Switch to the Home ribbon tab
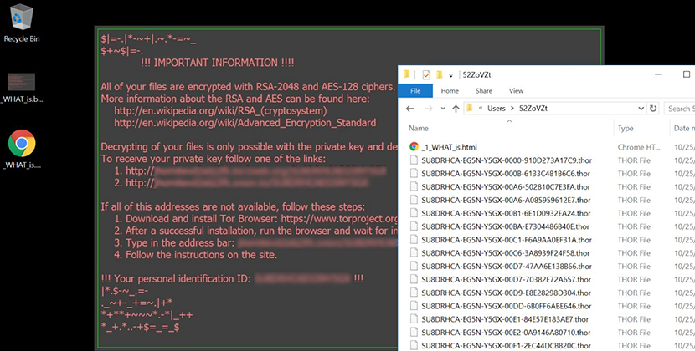The height and width of the screenshot is (351, 695). click(450, 90)
